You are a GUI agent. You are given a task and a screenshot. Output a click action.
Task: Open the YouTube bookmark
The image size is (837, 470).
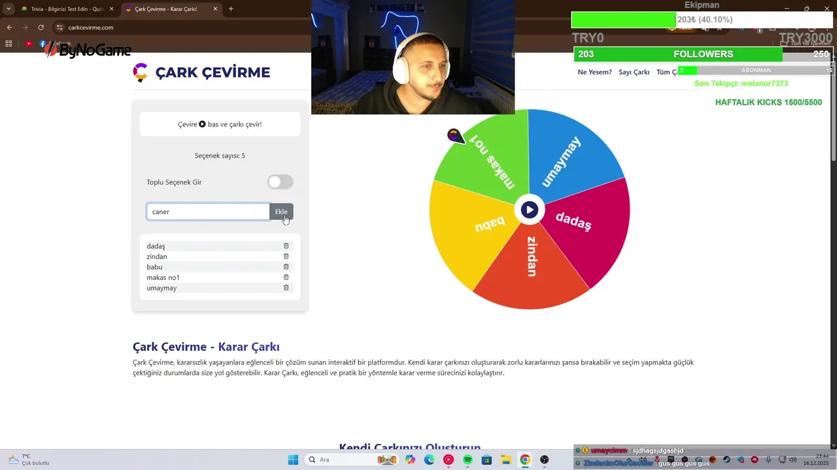pos(29,44)
